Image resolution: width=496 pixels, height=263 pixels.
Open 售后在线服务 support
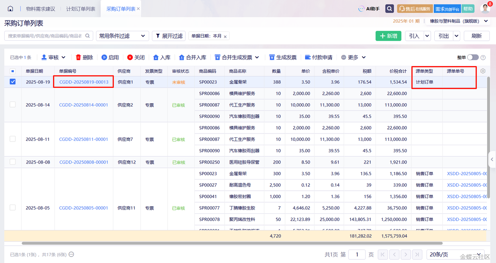[415, 9]
